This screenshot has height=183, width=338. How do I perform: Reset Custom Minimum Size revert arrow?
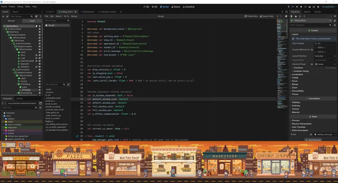(312, 50)
